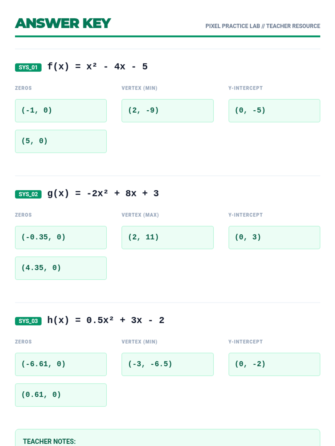
Task: Click the SYS_01 badge
Action: [x=28, y=67]
